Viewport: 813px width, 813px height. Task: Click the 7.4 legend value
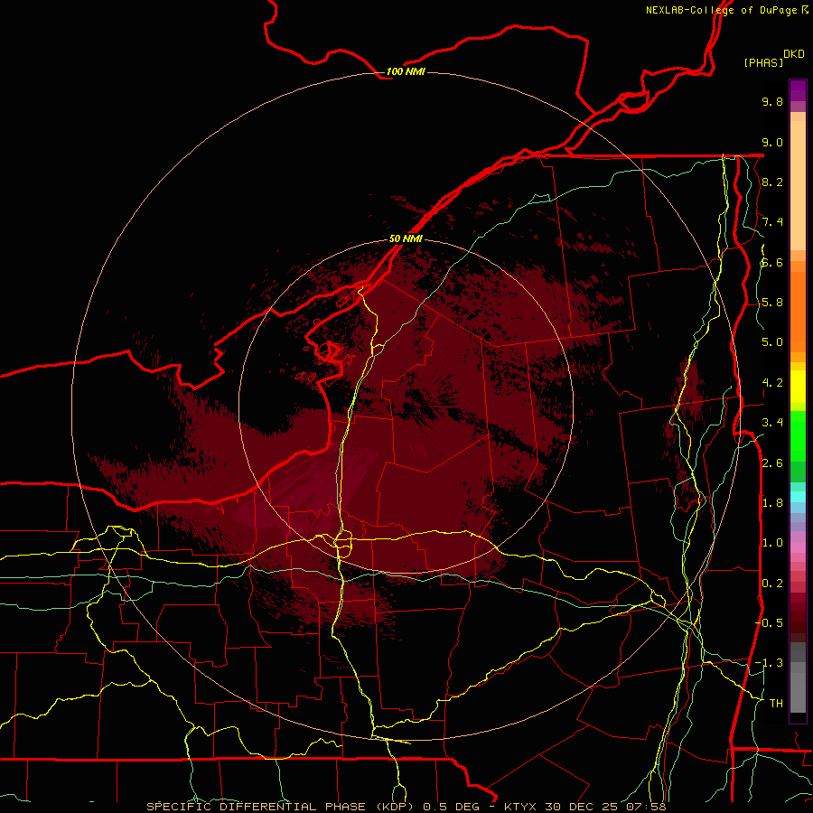(772, 222)
